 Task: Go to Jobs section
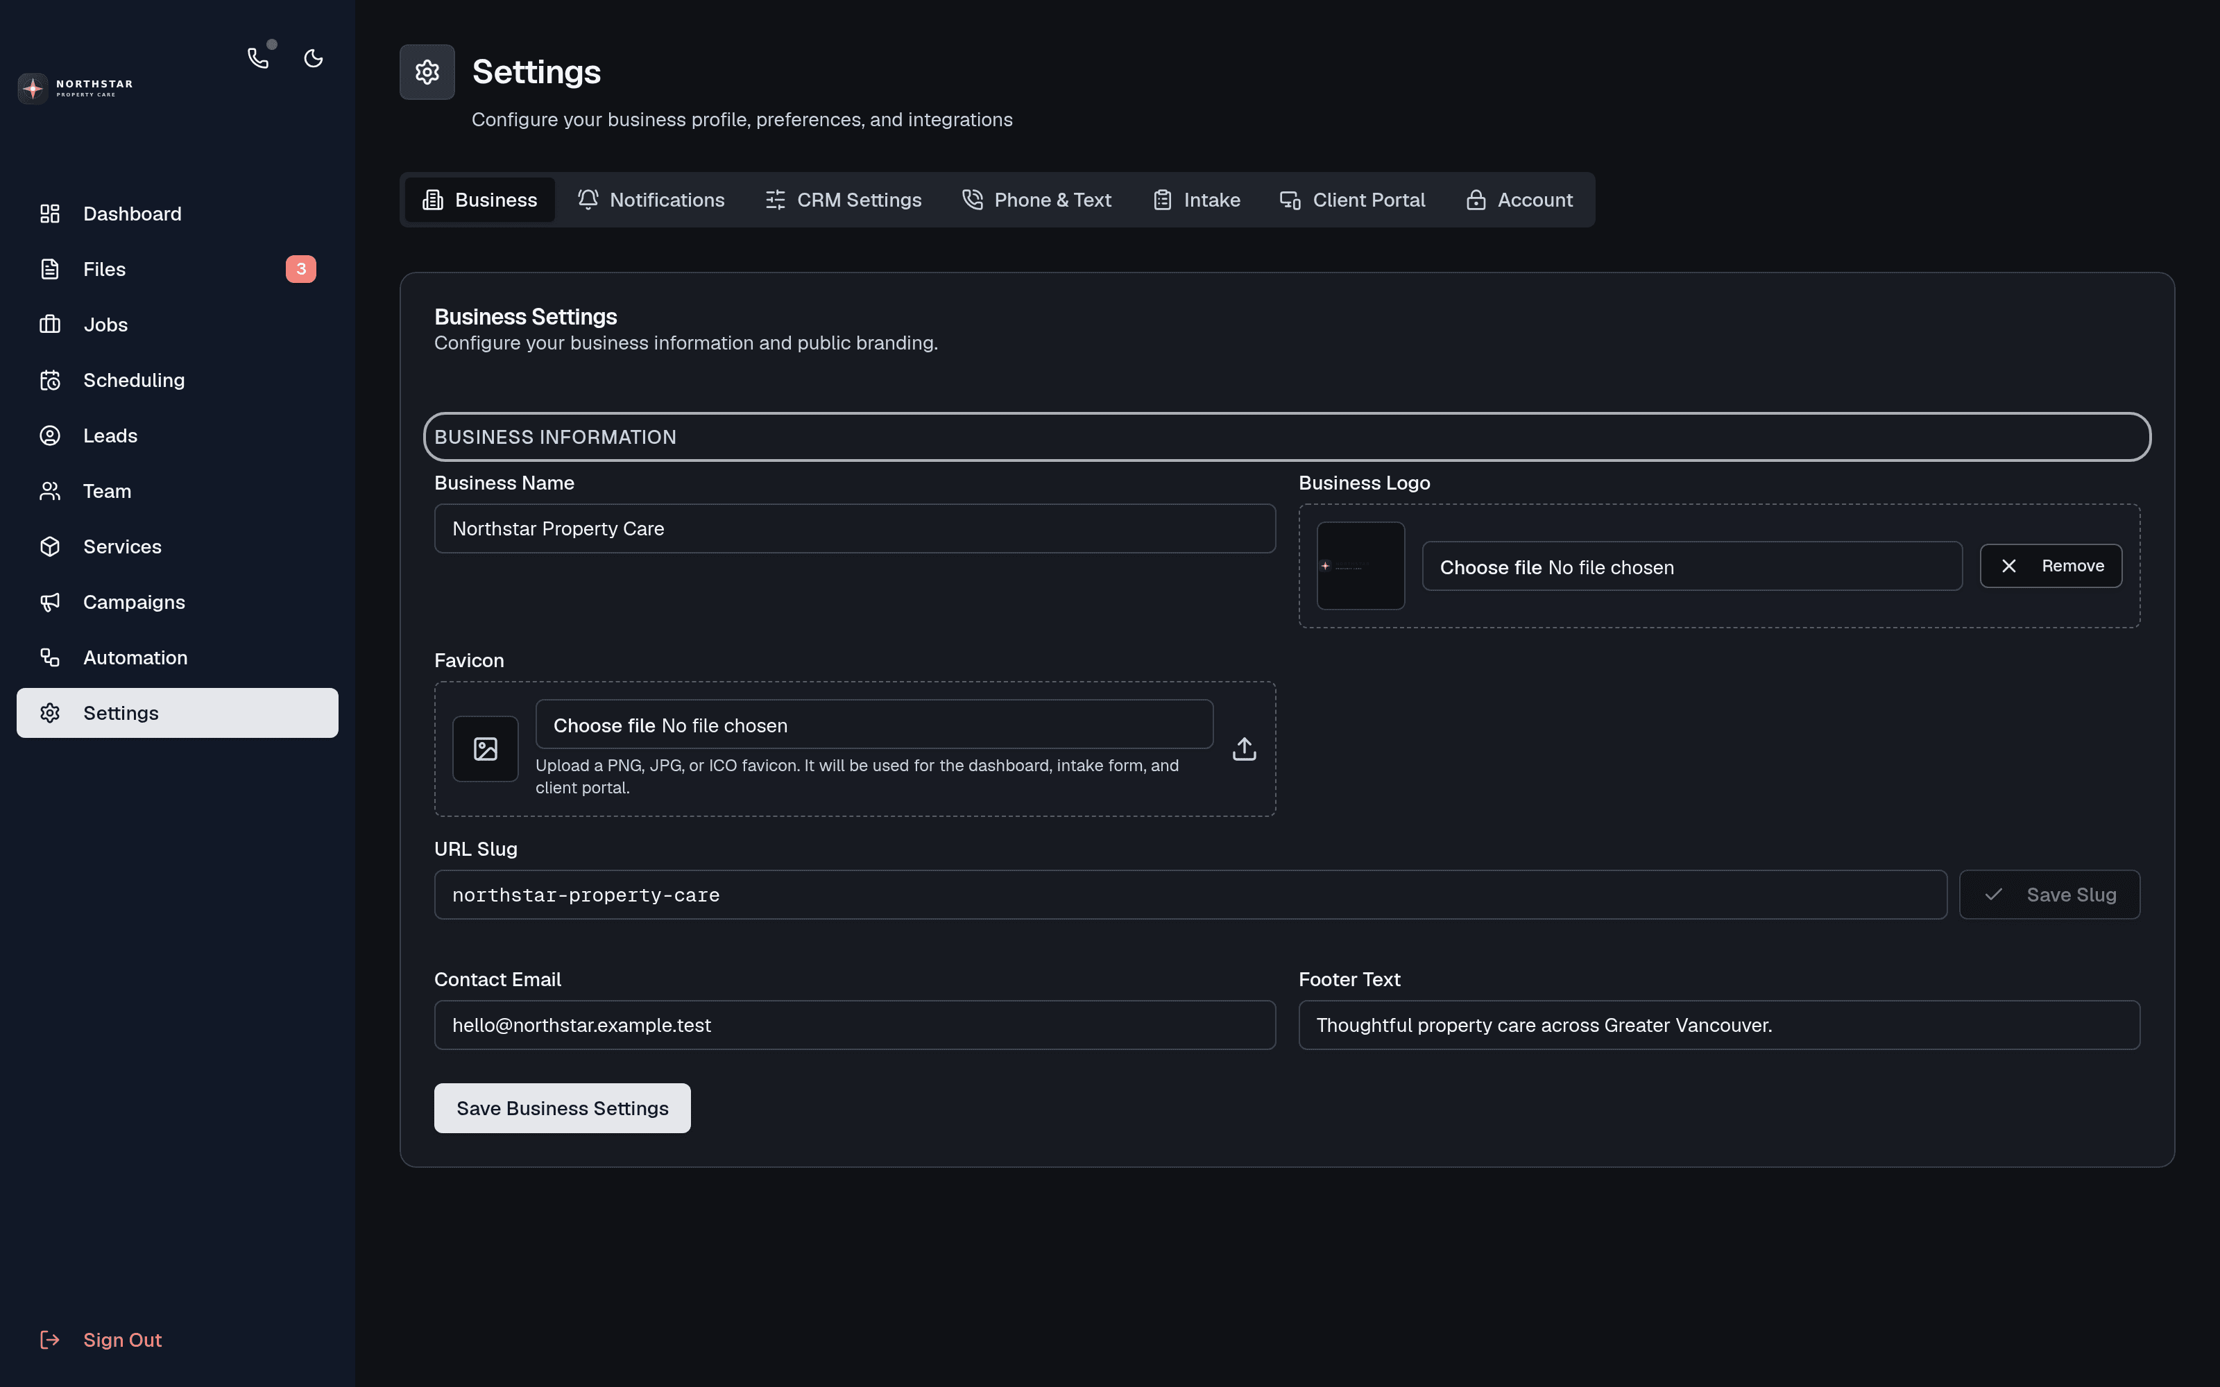click(x=177, y=325)
